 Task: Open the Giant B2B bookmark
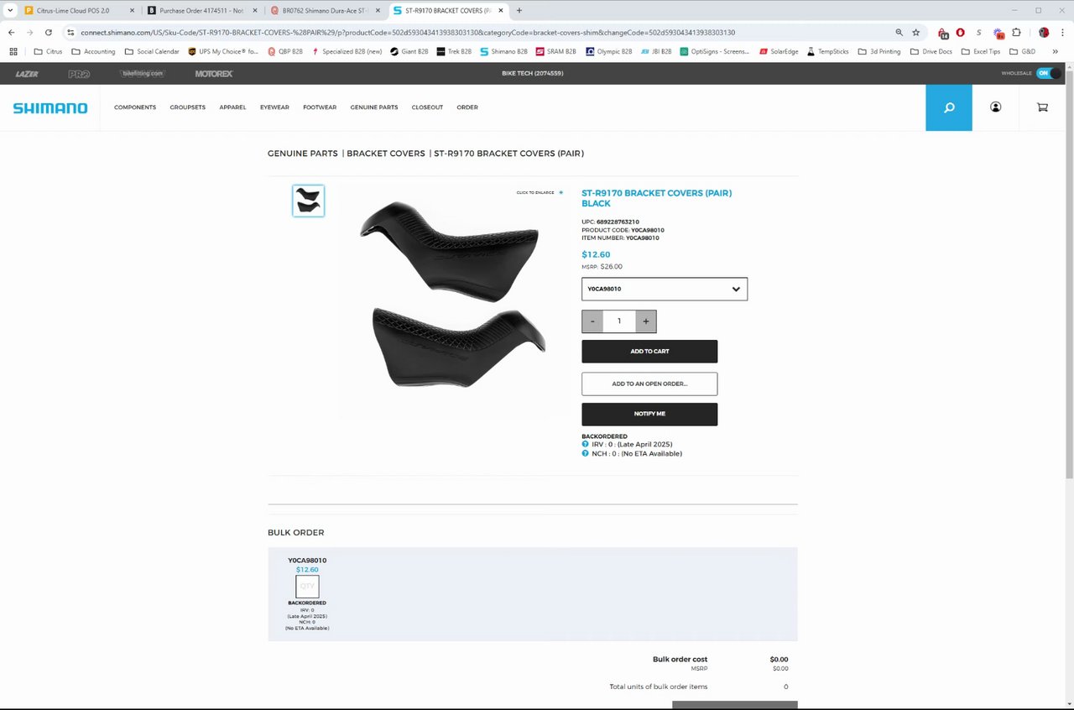click(x=409, y=51)
